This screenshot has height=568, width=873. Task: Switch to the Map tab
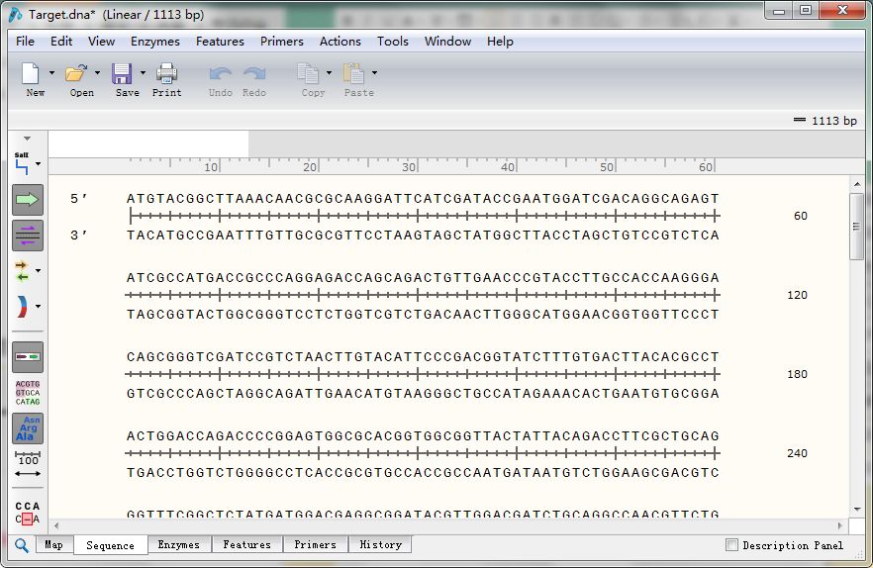(x=54, y=545)
